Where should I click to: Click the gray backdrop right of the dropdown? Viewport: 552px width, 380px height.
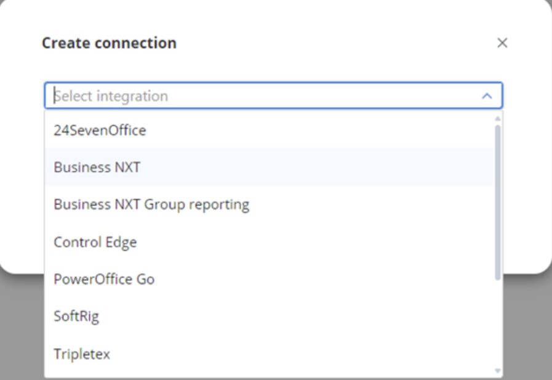527,326
